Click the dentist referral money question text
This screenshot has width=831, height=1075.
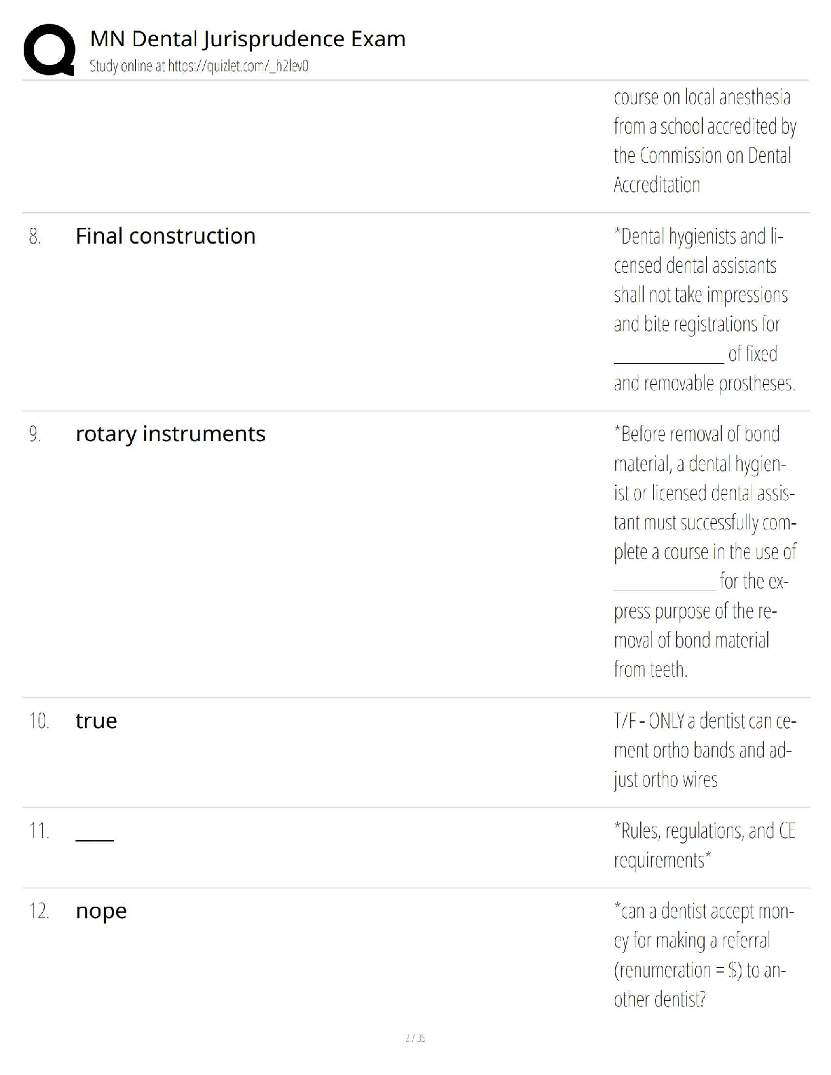point(703,955)
